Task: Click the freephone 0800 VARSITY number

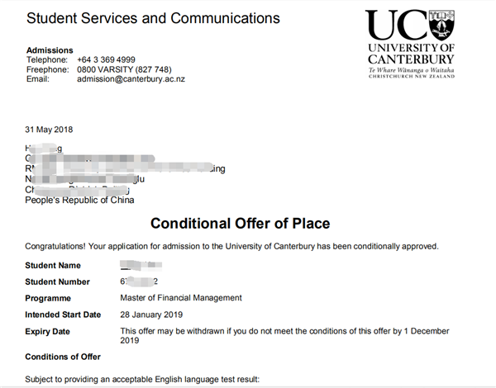Action: click(x=136, y=69)
